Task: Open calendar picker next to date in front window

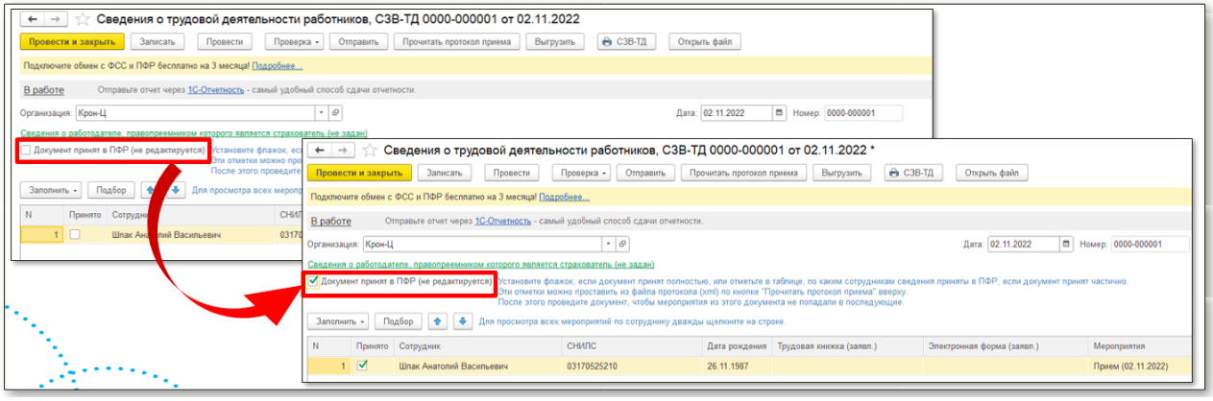Action: point(1066,244)
